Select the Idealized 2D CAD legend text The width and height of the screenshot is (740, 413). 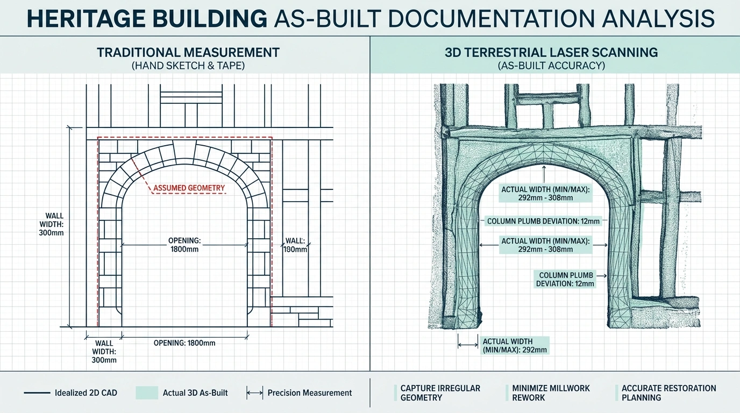point(86,393)
